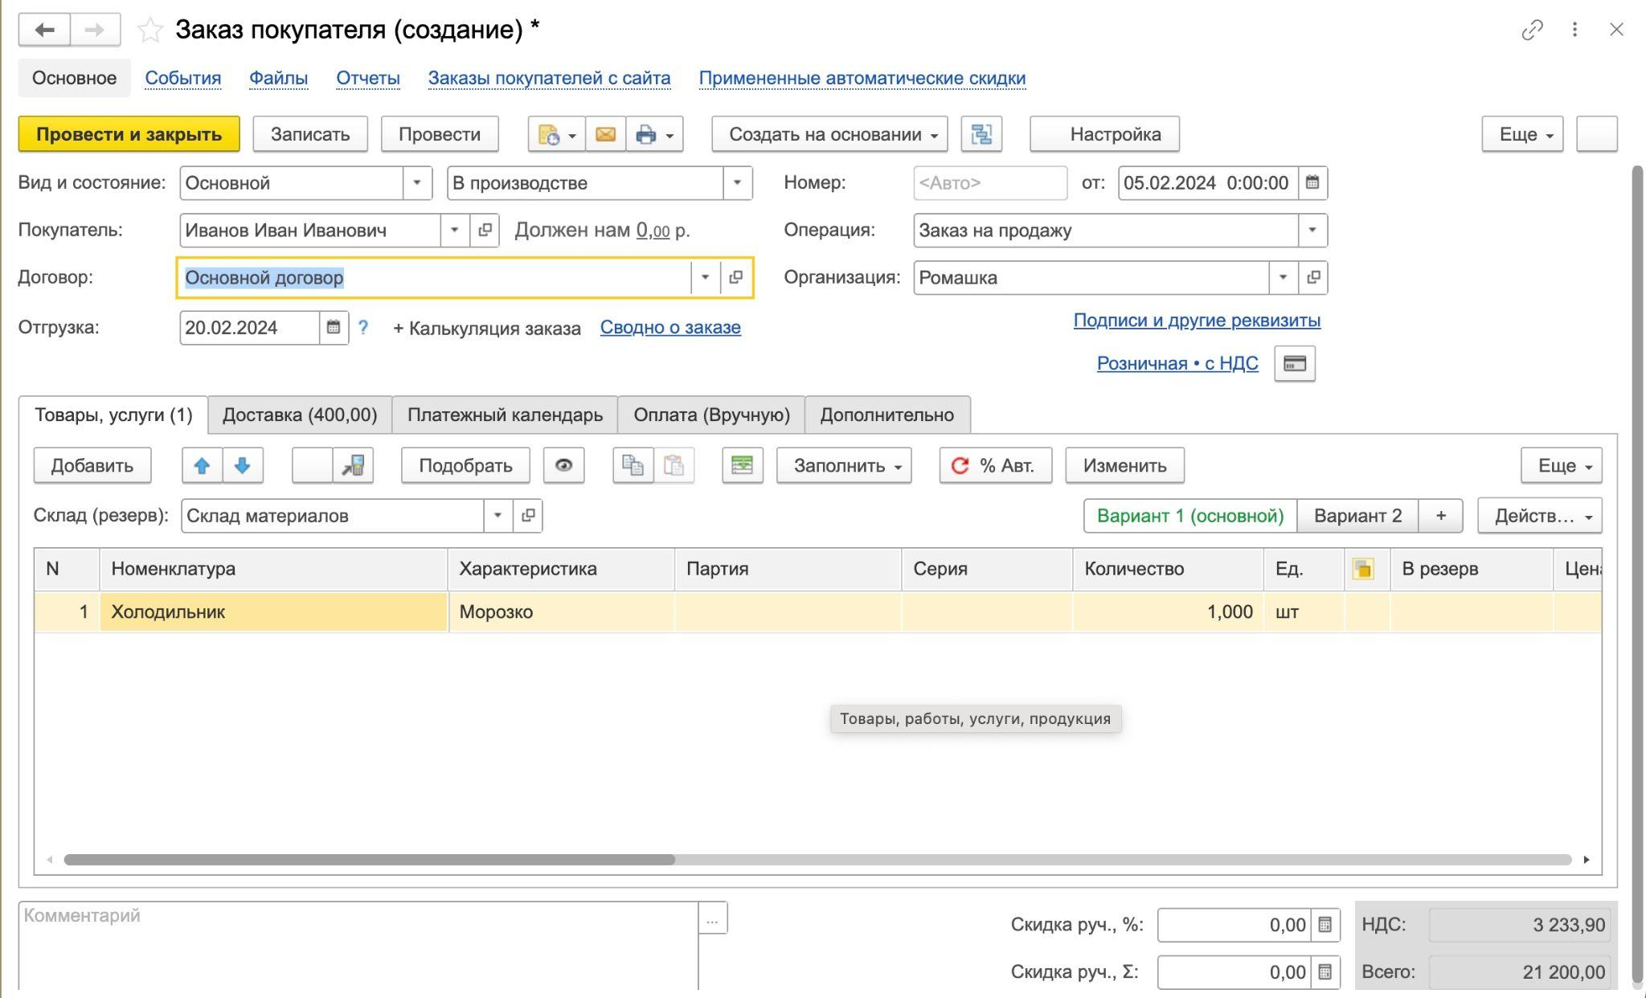
Task: Toggle + Калькуляция заказа
Action: 486,329
